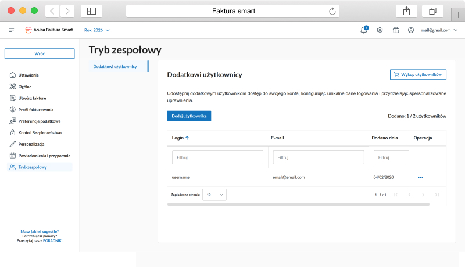
Task: Open the settings gear icon in header
Action: (380, 30)
